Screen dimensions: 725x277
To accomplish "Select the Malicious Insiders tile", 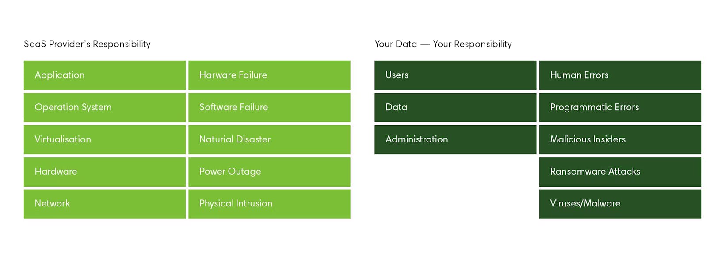I will point(620,139).
